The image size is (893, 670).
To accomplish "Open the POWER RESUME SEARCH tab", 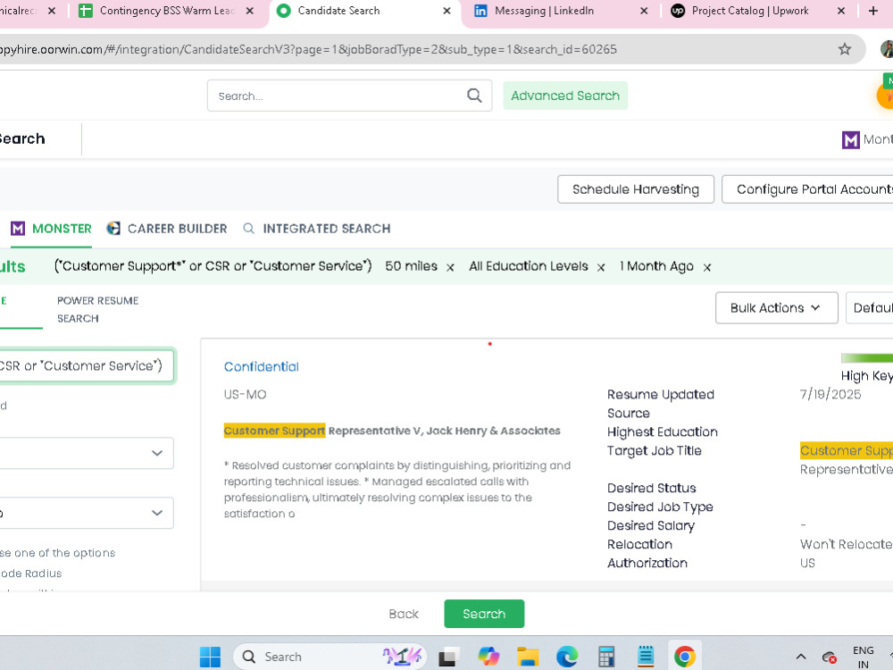I will 97,309.
